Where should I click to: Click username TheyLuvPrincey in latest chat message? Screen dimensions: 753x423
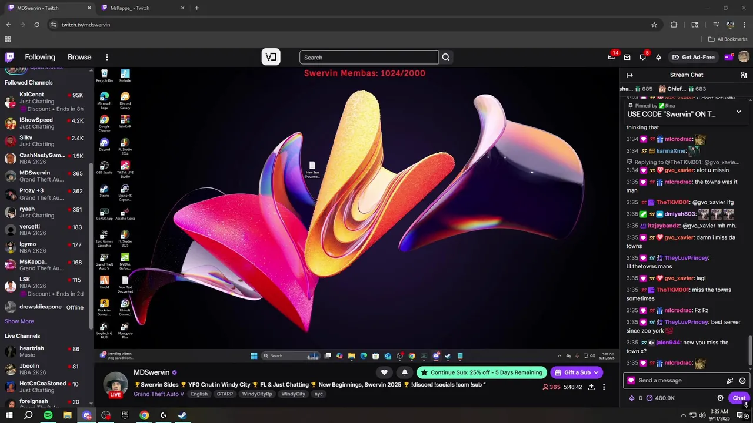pos(686,322)
